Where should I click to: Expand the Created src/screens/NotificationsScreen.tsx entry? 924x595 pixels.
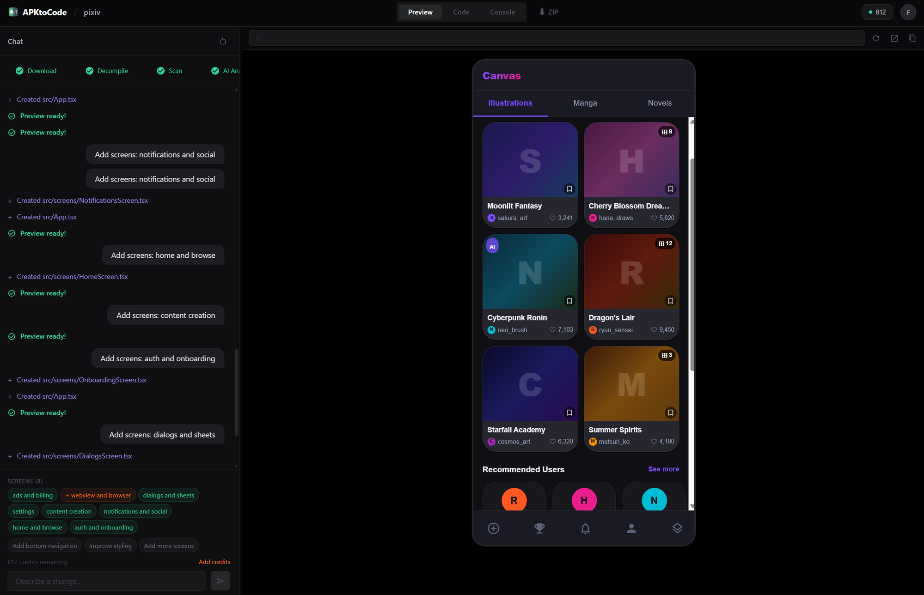(x=82, y=200)
